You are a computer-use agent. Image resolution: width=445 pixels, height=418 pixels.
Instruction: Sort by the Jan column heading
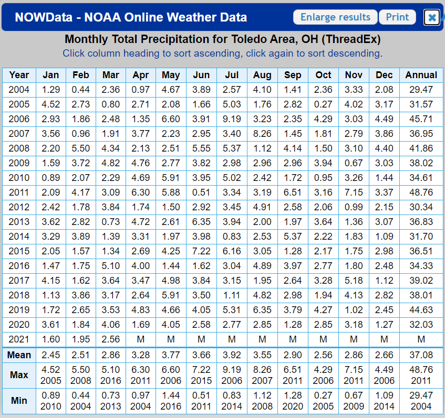click(51, 75)
